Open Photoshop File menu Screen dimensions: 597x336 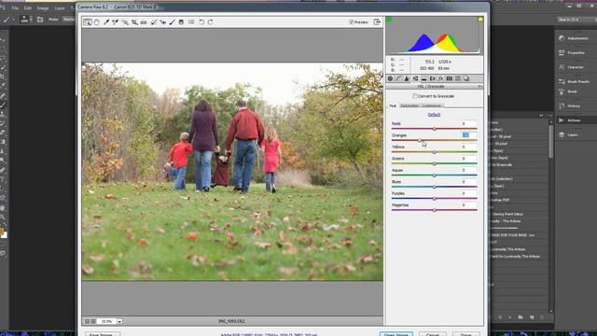coord(15,8)
